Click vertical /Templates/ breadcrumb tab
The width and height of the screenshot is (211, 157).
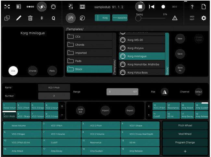click(114, 54)
